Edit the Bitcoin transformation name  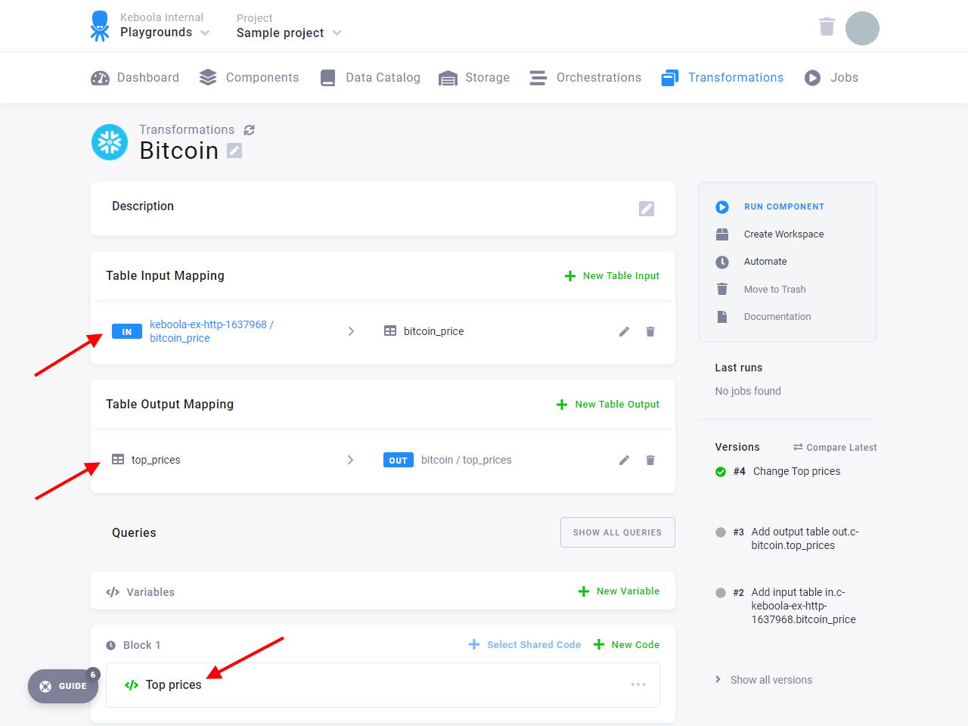pyautogui.click(x=234, y=150)
